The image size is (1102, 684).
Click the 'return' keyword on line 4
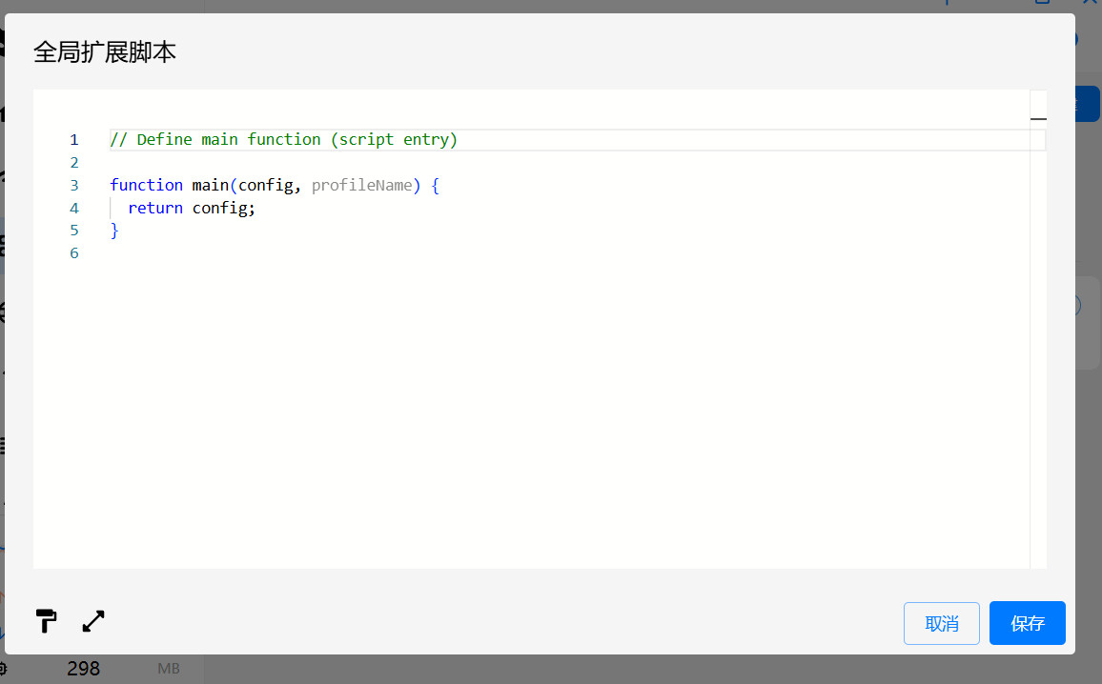pyautogui.click(x=154, y=208)
